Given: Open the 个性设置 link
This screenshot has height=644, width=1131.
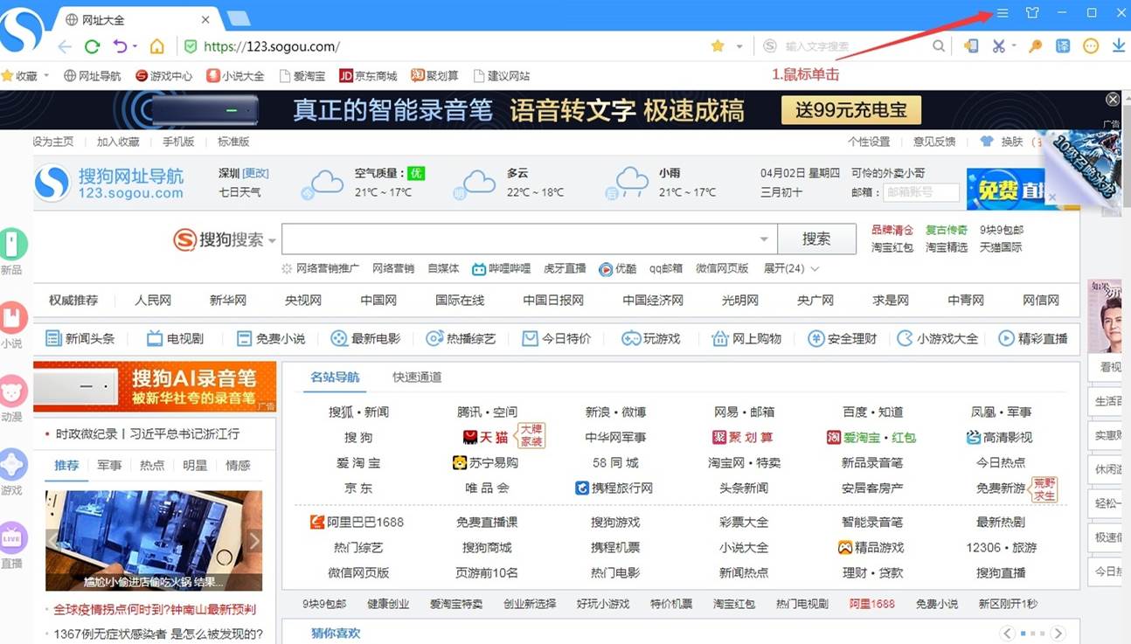Looking at the screenshot, I should point(869,141).
